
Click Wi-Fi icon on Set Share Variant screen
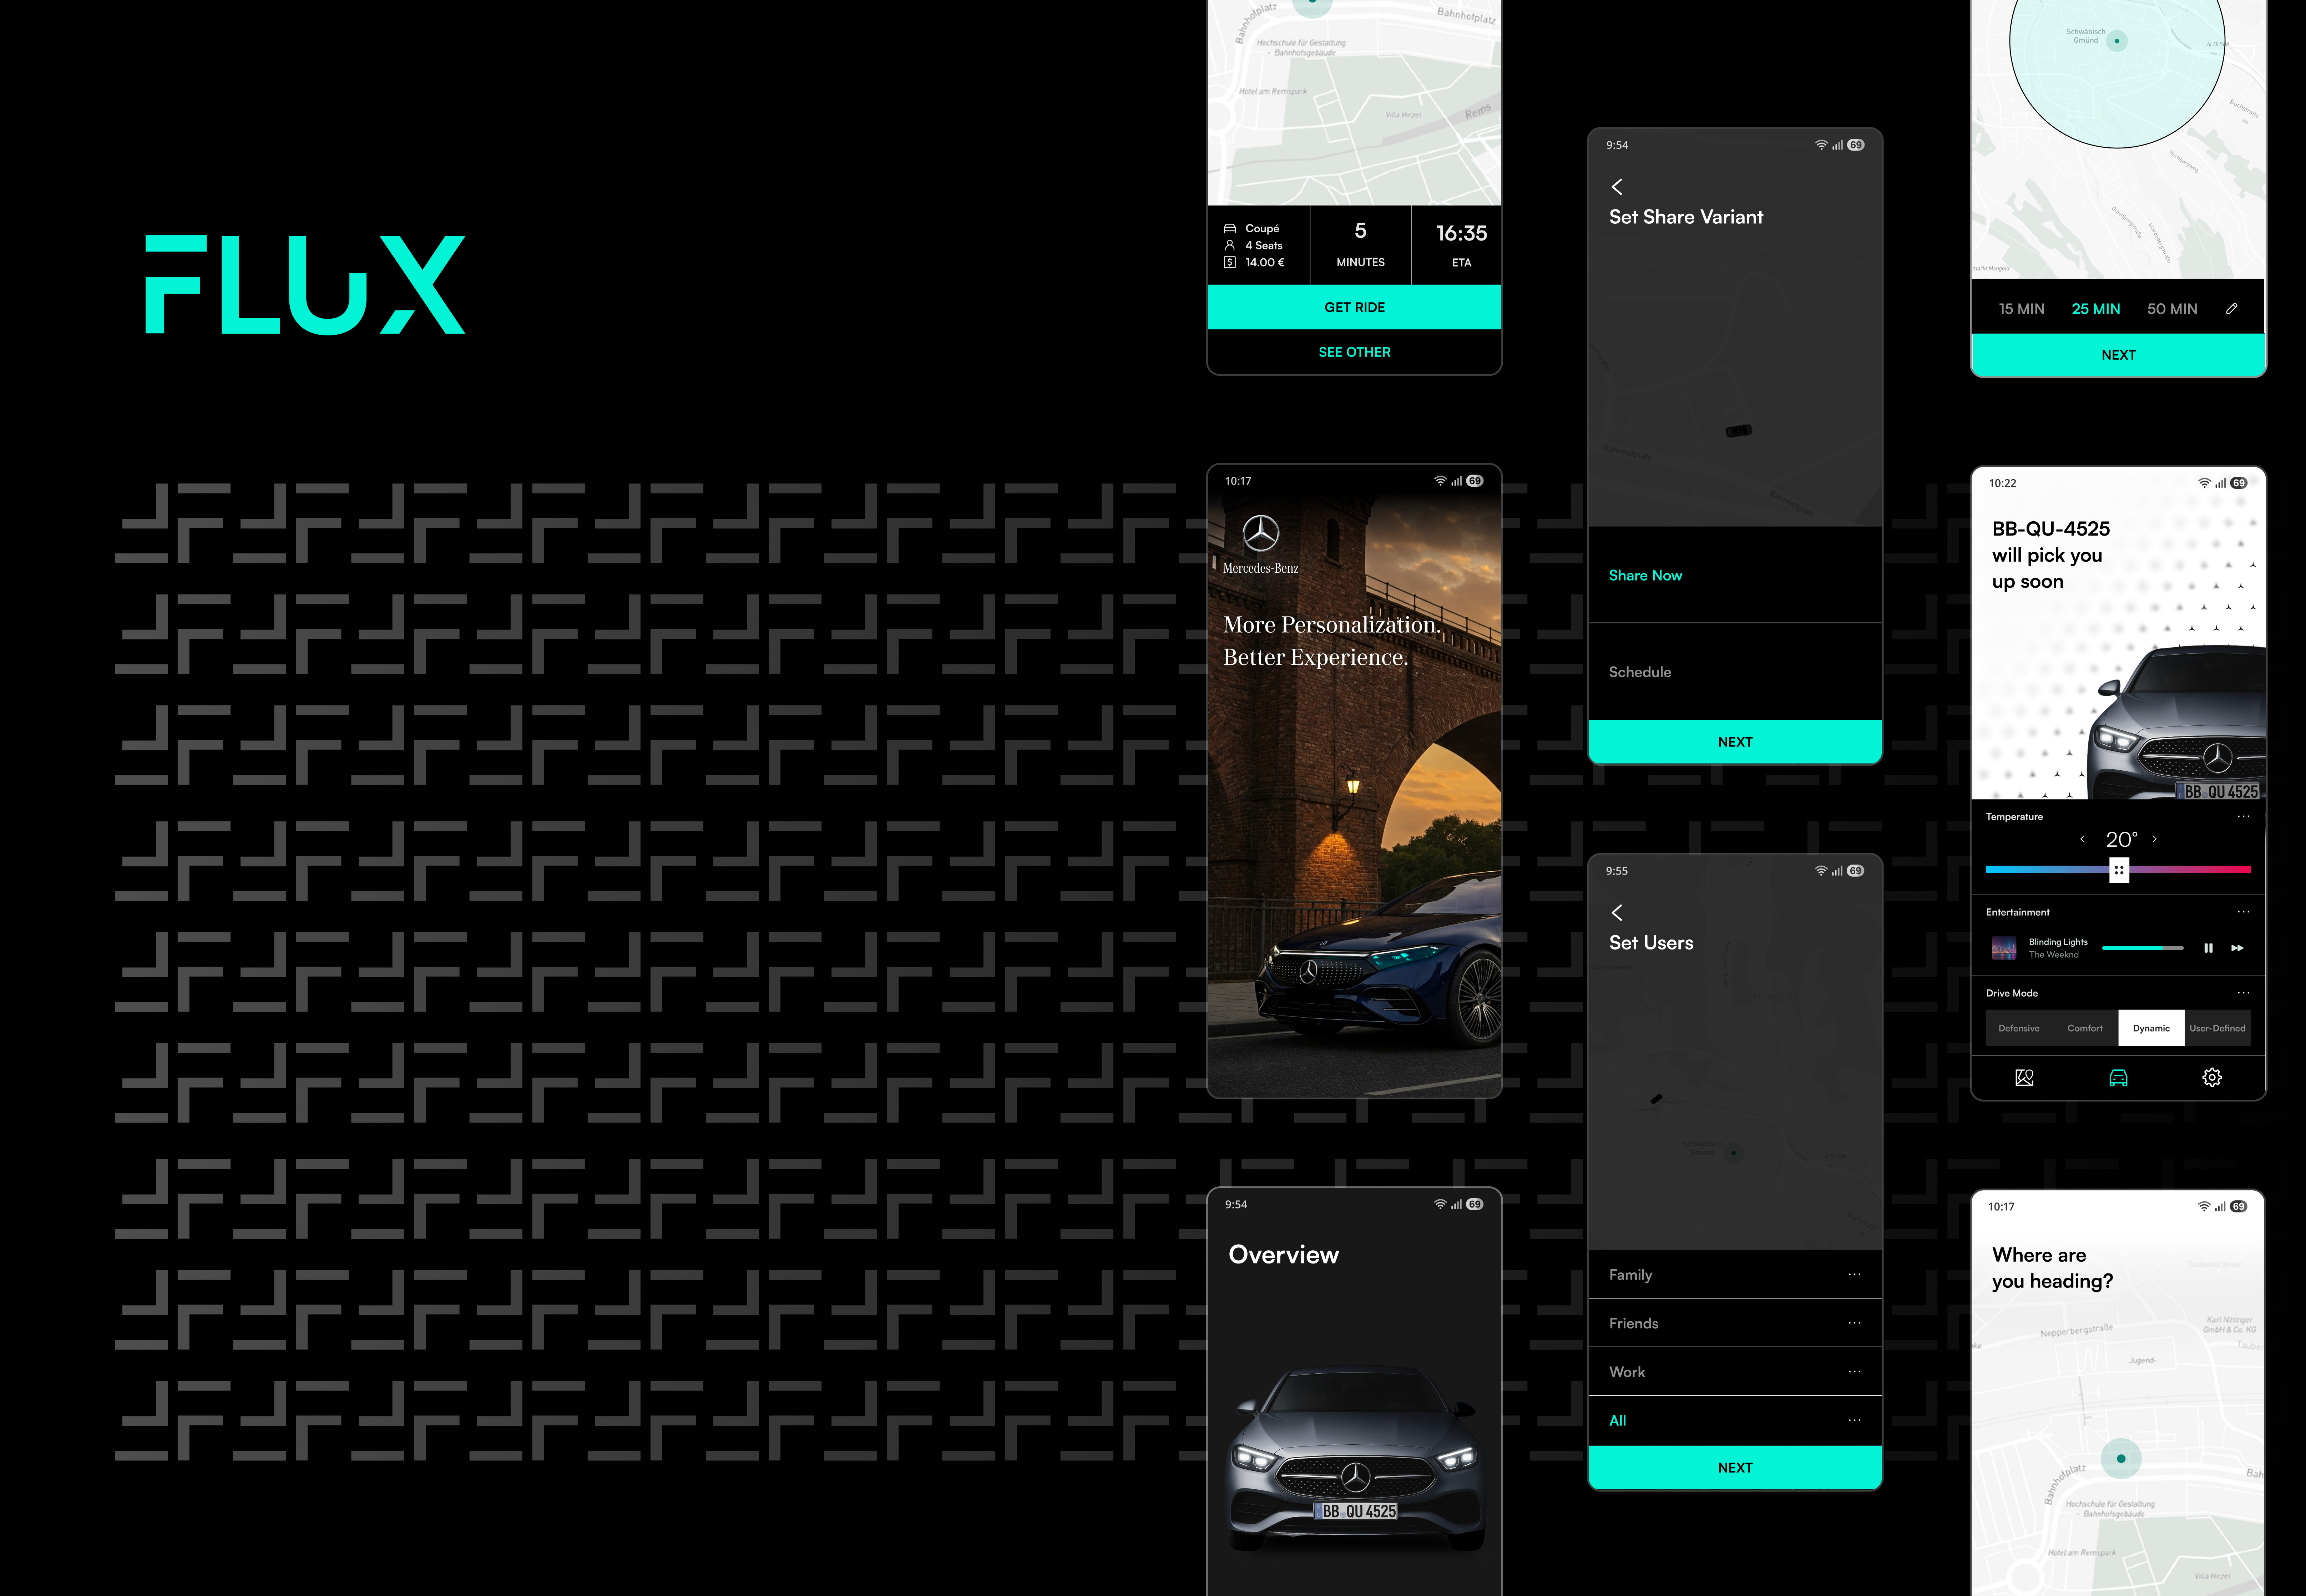[1821, 145]
